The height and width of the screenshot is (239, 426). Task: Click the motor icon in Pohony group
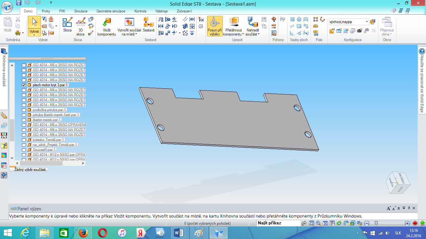click(274, 19)
